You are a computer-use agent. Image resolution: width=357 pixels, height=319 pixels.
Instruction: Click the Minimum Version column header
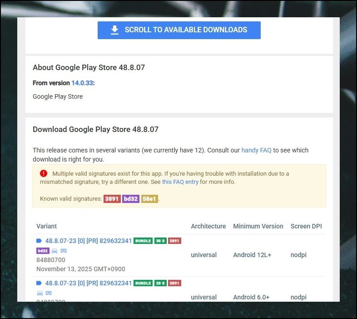click(x=258, y=226)
